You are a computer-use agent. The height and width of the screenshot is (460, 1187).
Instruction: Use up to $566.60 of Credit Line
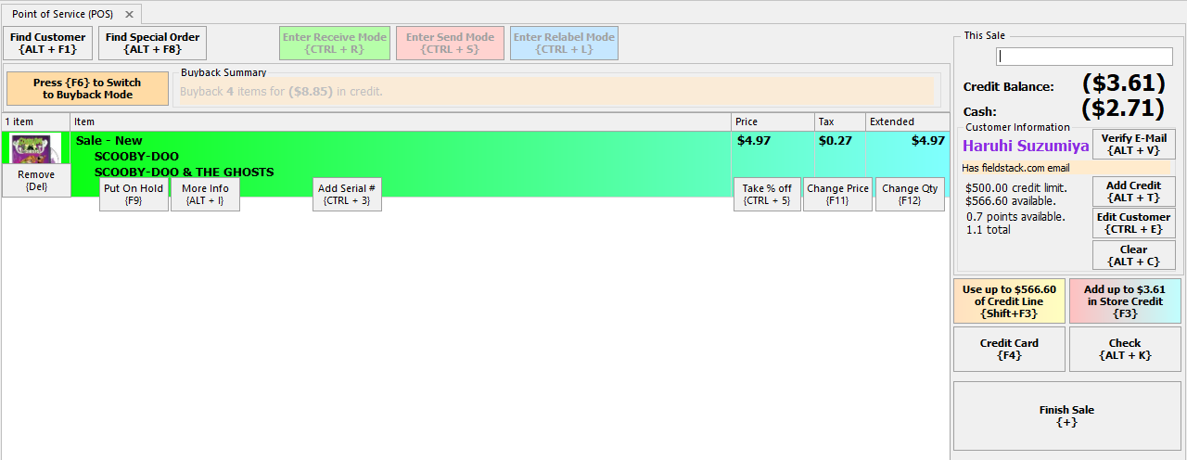tap(1009, 301)
